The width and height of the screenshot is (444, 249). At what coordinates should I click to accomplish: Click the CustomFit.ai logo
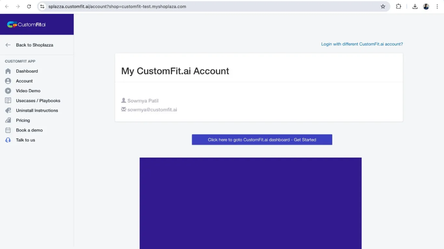(x=26, y=24)
